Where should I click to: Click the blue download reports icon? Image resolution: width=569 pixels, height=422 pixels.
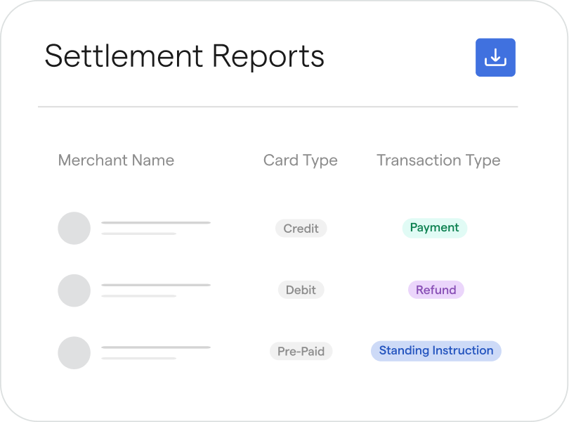[x=495, y=58]
